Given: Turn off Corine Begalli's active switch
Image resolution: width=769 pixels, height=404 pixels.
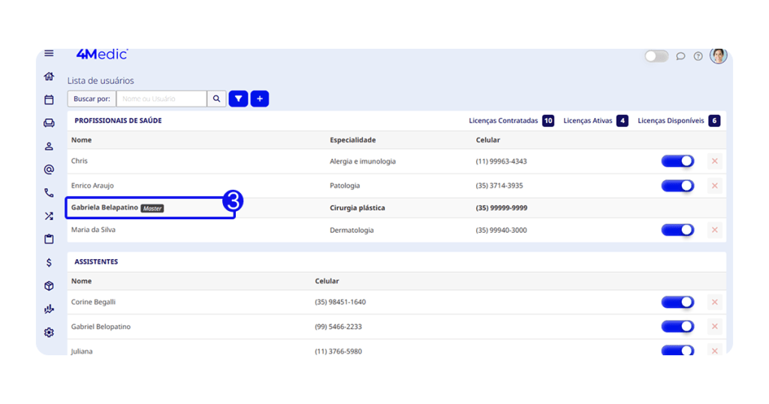Looking at the screenshot, I should [677, 302].
